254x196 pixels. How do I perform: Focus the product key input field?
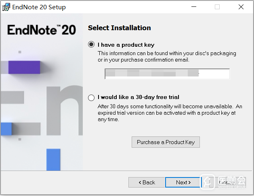(167, 74)
